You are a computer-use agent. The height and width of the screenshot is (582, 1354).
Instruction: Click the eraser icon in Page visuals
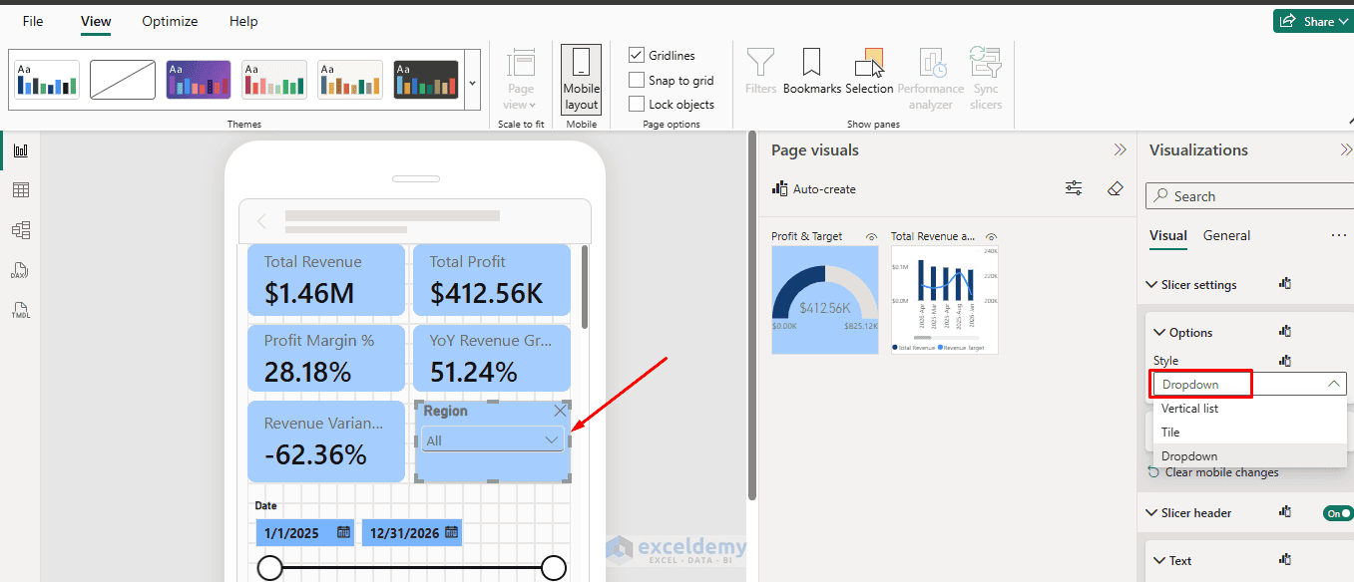point(1116,188)
